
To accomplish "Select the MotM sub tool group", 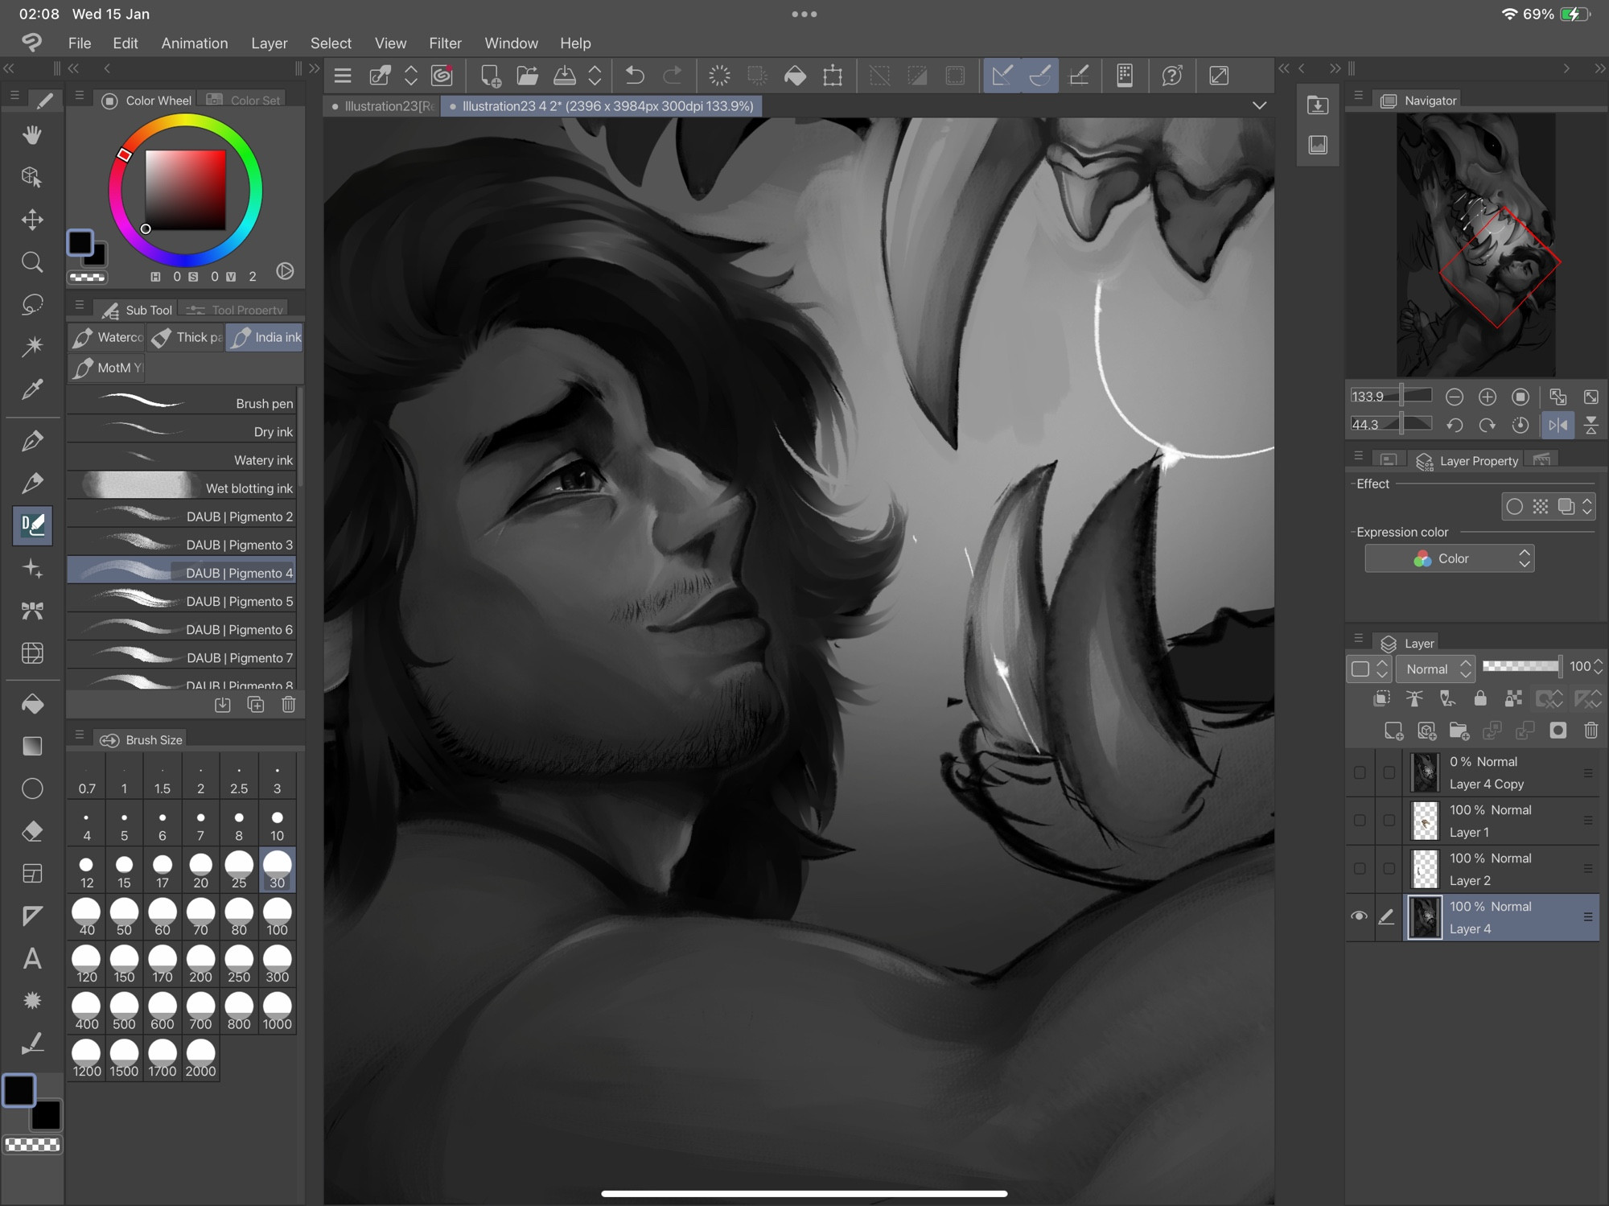I will [106, 368].
